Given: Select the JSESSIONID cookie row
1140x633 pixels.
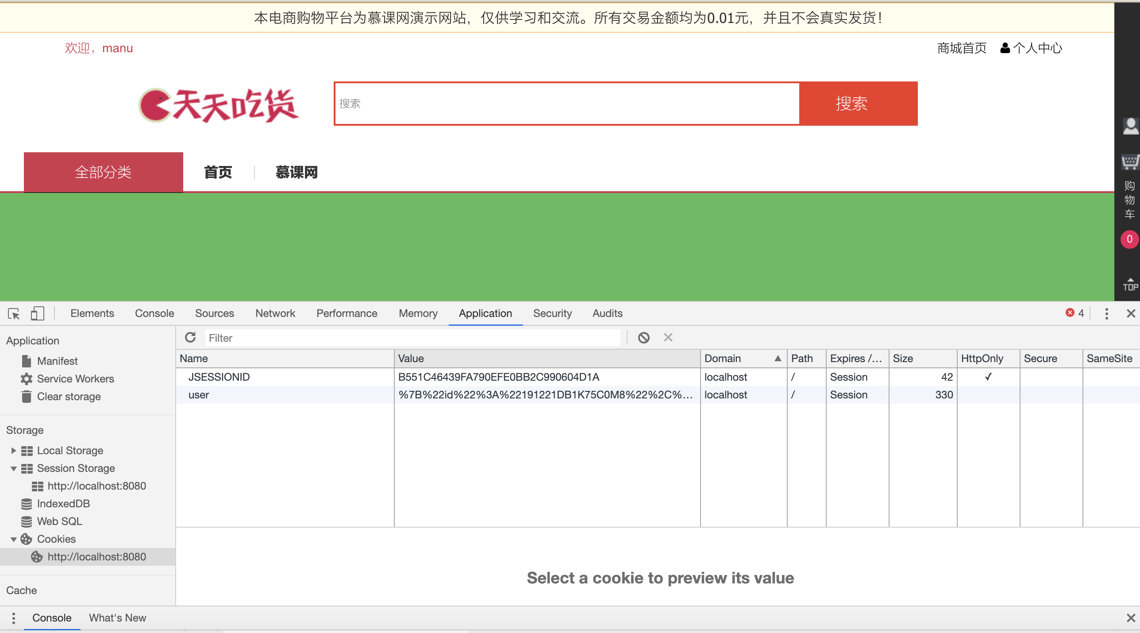Looking at the screenshot, I should pyautogui.click(x=658, y=377).
